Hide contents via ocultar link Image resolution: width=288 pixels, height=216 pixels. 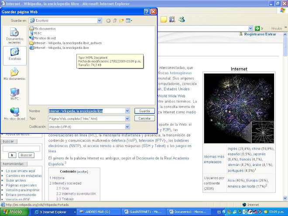(x=82, y=171)
